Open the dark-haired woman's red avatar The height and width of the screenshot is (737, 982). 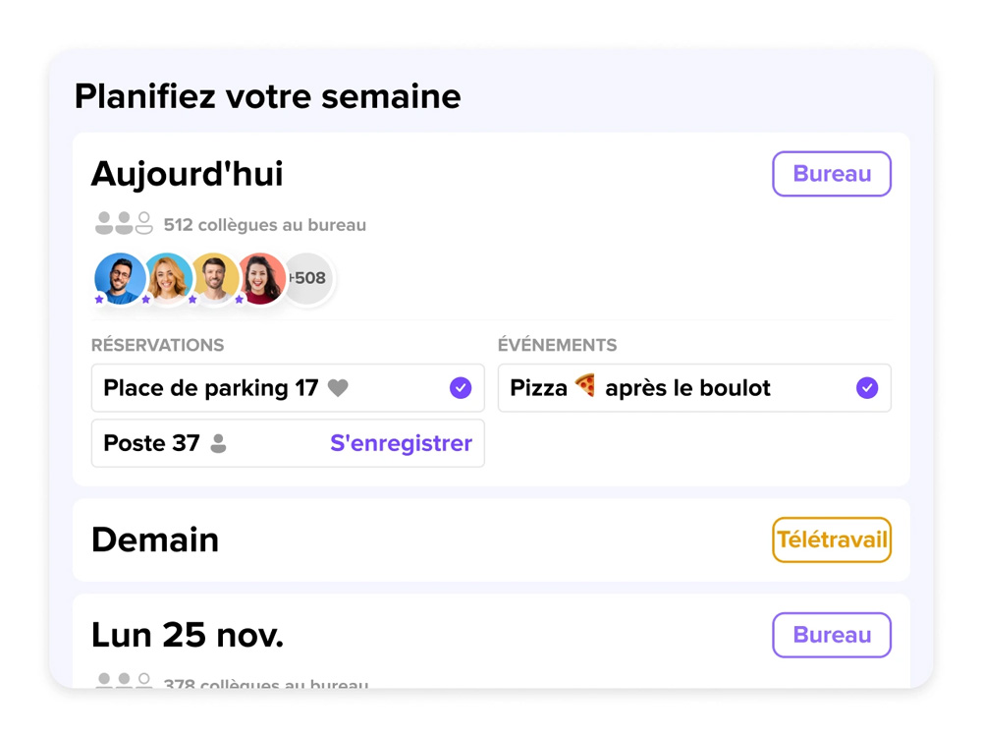click(x=260, y=278)
